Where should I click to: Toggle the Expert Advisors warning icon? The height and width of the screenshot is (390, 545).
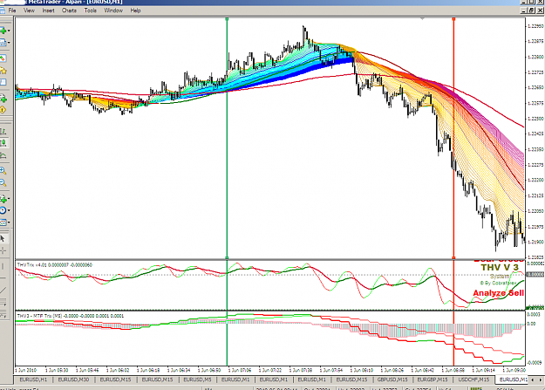(3, 110)
